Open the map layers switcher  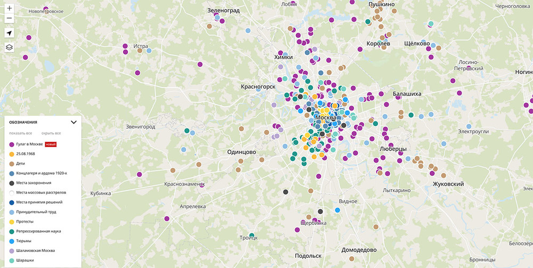[9, 47]
